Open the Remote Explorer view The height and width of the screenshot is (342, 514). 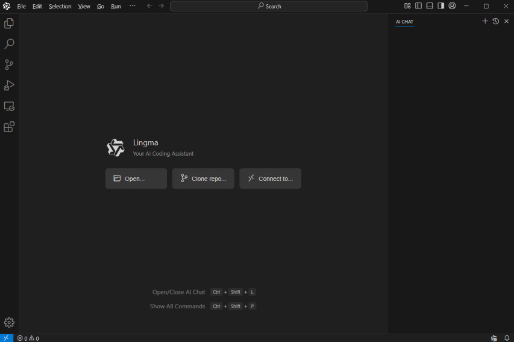9,106
